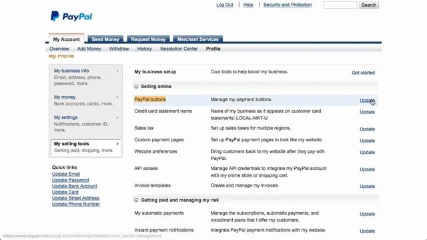This screenshot has height=240, width=427.
Task: Update API access credentials
Action: [367, 169]
